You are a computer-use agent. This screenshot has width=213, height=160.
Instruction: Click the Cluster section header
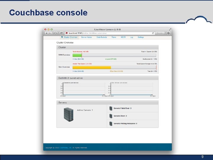[x=107, y=47]
